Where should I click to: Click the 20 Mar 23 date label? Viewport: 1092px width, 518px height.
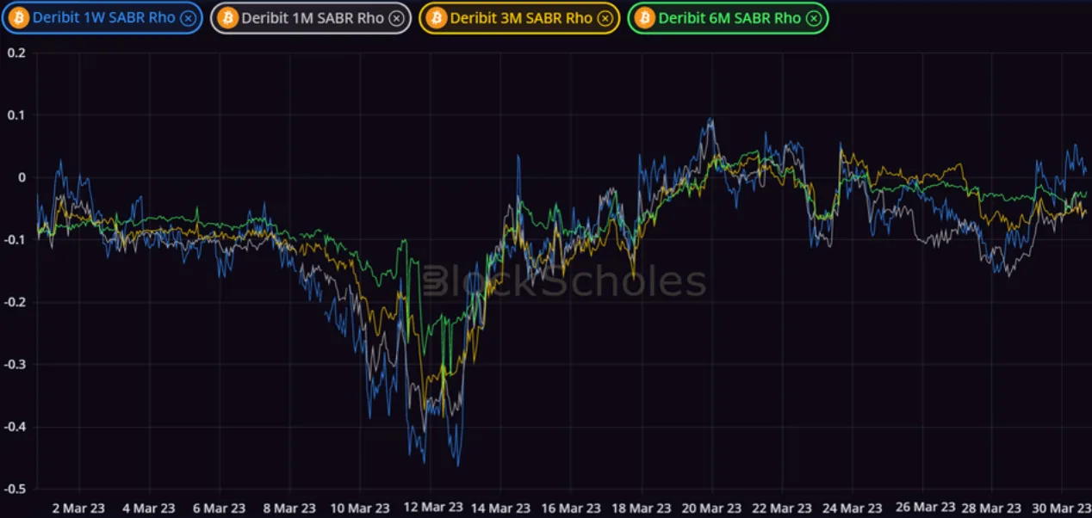tap(713, 508)
